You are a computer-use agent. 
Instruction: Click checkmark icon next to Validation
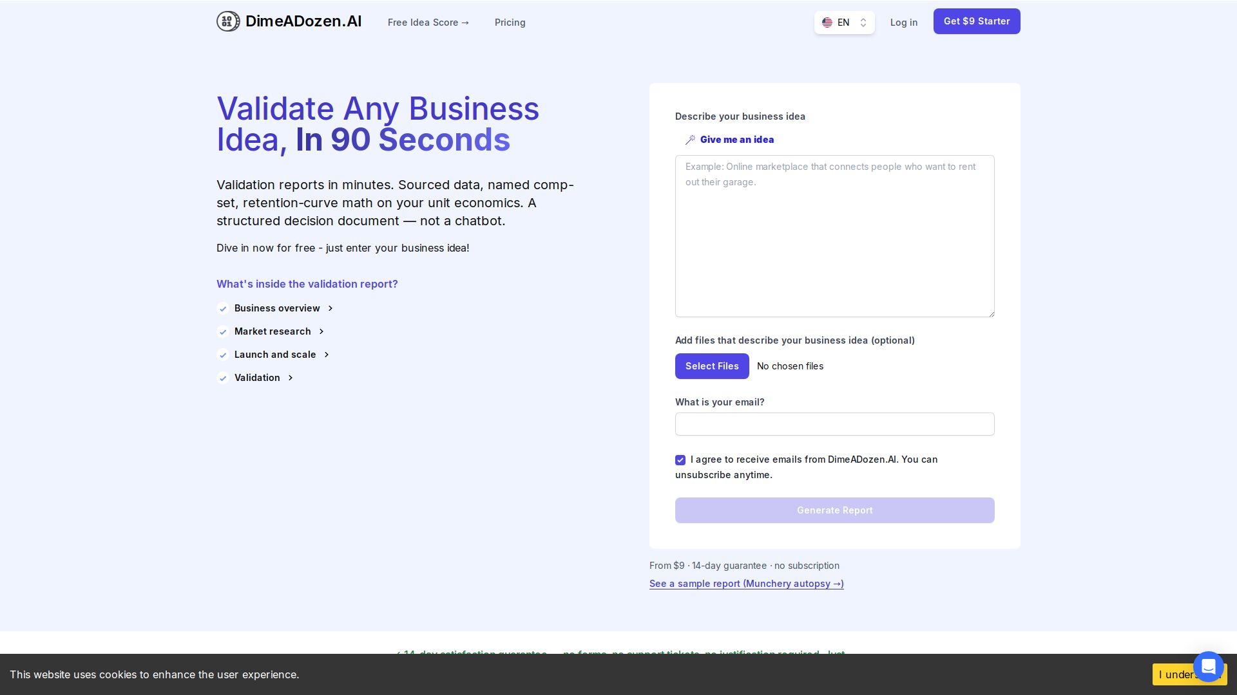[223, 378]
